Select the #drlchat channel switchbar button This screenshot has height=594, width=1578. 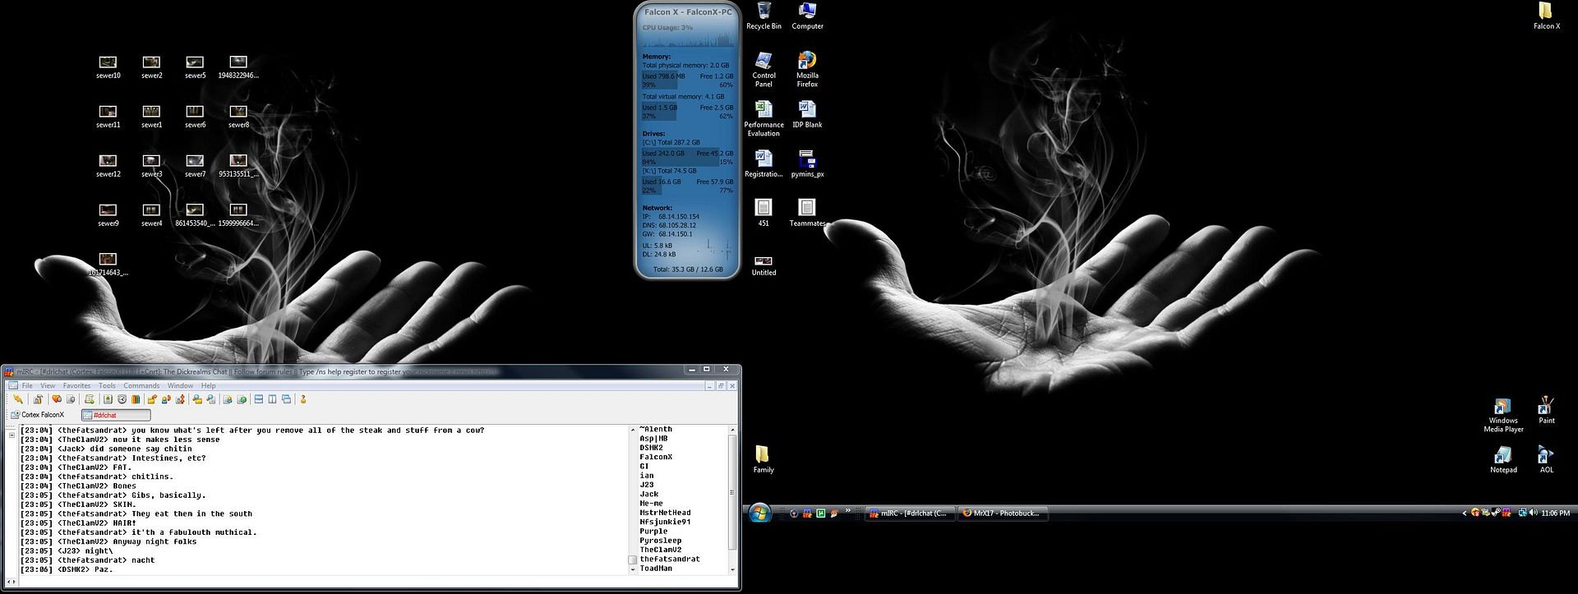tap(116, 415)
